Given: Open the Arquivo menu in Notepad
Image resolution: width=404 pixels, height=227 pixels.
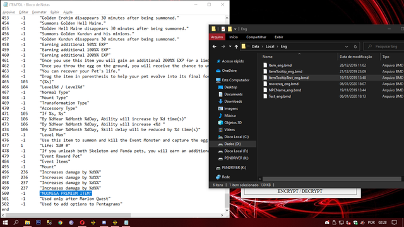Looking at the screenshot, I should [x=9, y=12].
